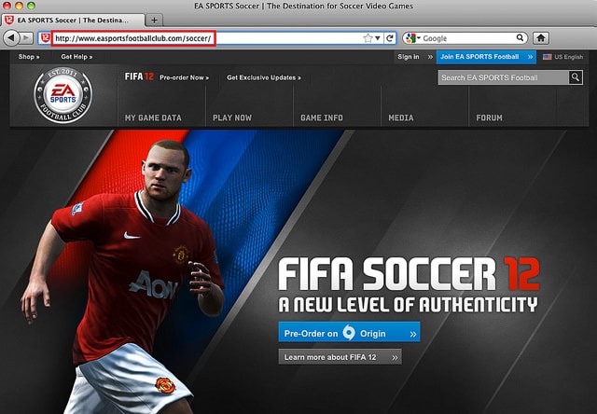Expand the Get Help menu link

click(76, 57)
